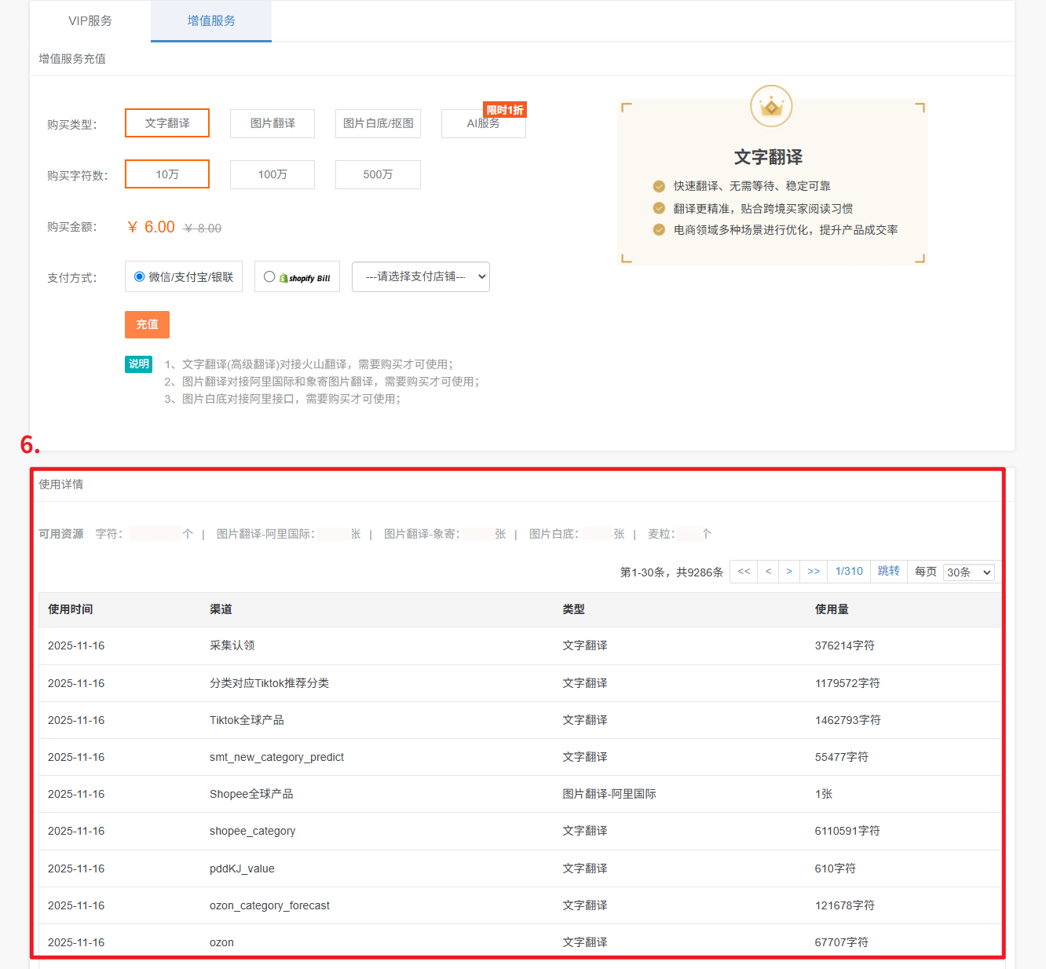
Task: Click the 1/310 page number field
Action: coord(849,572)
